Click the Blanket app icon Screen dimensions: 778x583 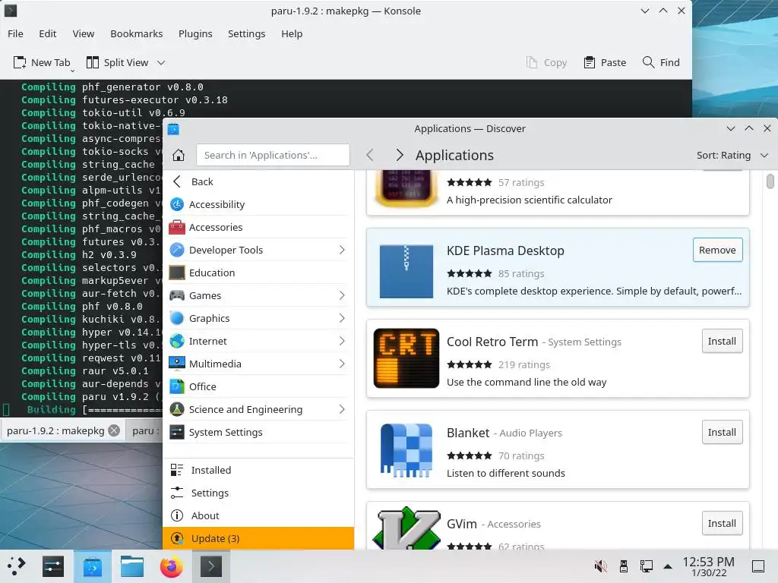click(406, 449)
